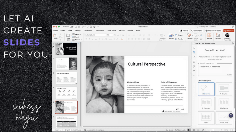
Task: Click Present in Teams
Action: coord(213,30)
